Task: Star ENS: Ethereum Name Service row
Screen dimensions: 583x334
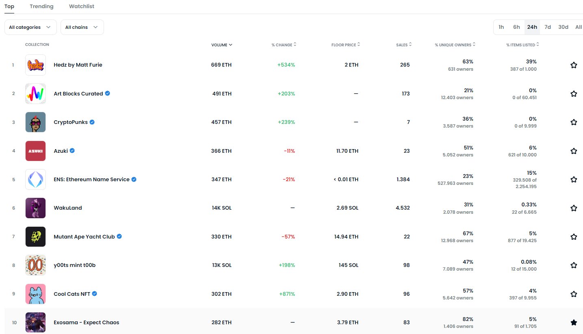Action: click(x=574, y=180)
